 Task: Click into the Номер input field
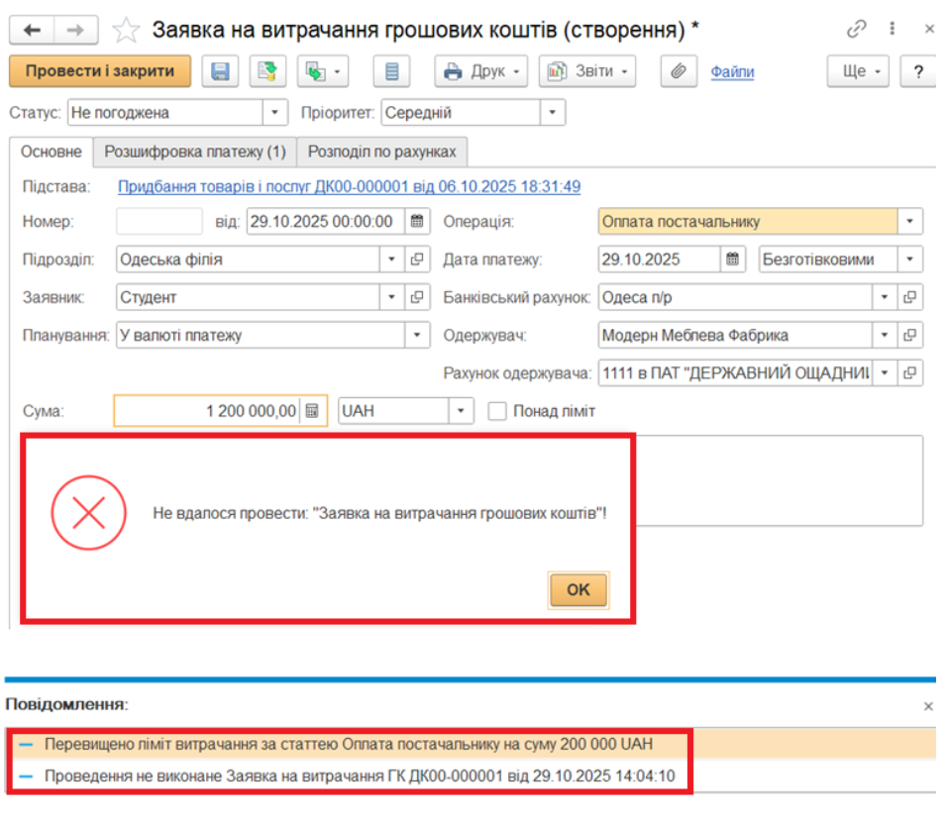pyautogui.click(x=158, y=222)
